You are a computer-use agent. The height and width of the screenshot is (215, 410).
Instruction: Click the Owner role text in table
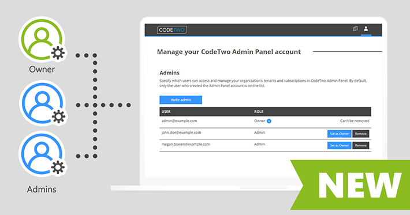tap(260, 121)
